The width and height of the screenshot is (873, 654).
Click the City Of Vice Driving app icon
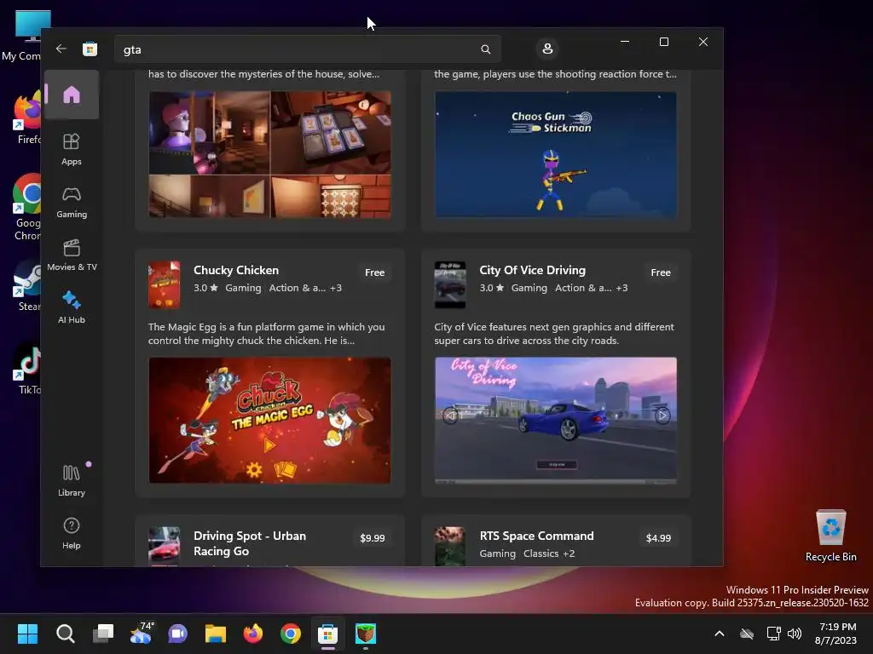pyautogui.click(x=450, y=284)
